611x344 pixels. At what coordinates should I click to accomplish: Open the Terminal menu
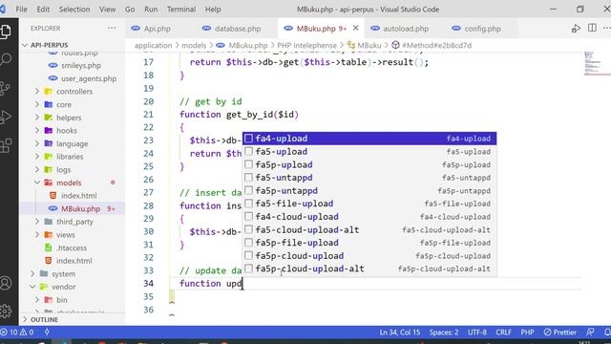point(181,9)
